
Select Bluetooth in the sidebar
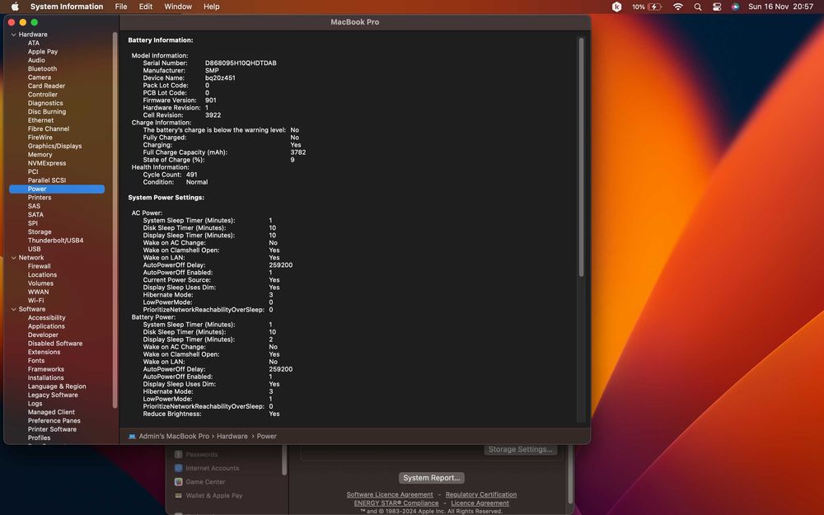(42, 69)
